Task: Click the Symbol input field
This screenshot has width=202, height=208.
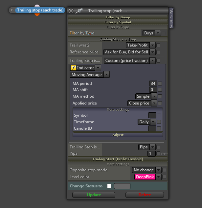Action: pyautogui.click(x=152, y=115)
